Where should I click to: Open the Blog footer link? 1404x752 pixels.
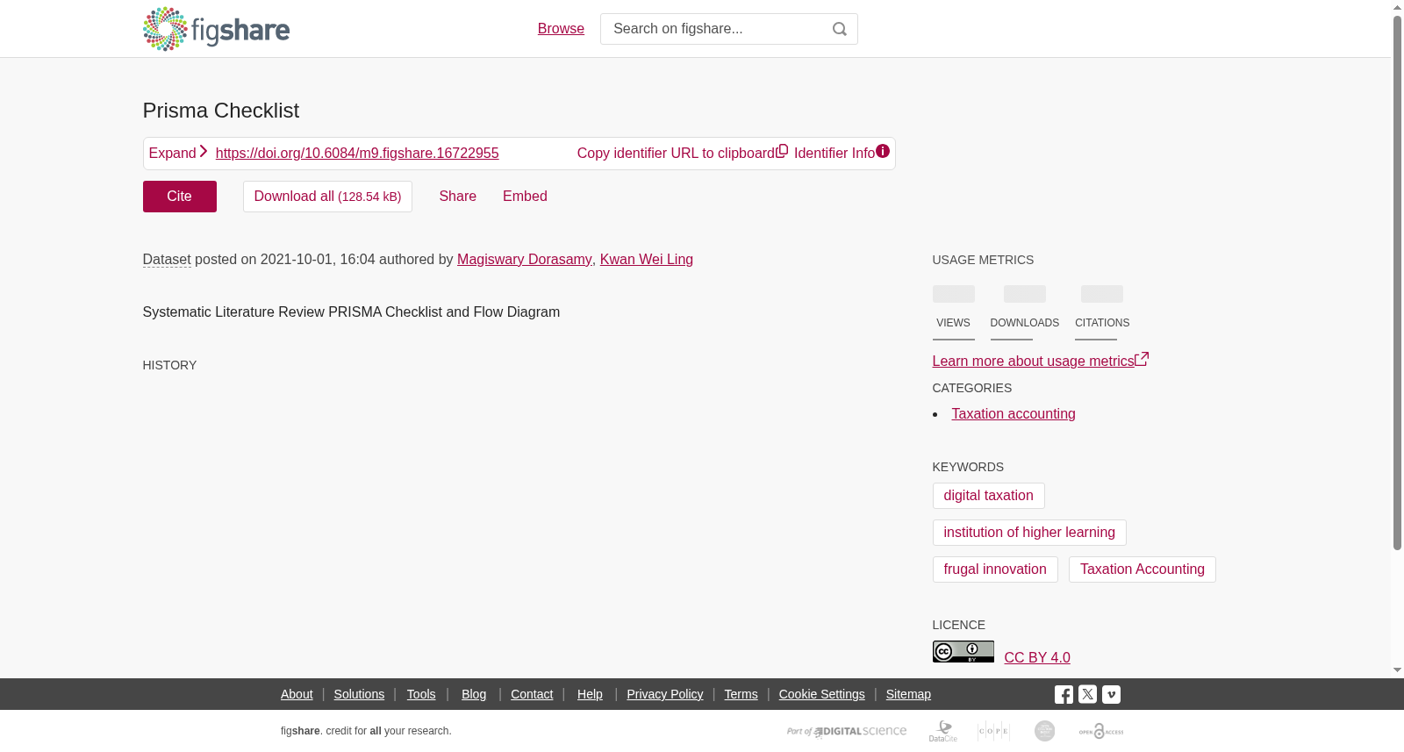click(x=474, y=694)
